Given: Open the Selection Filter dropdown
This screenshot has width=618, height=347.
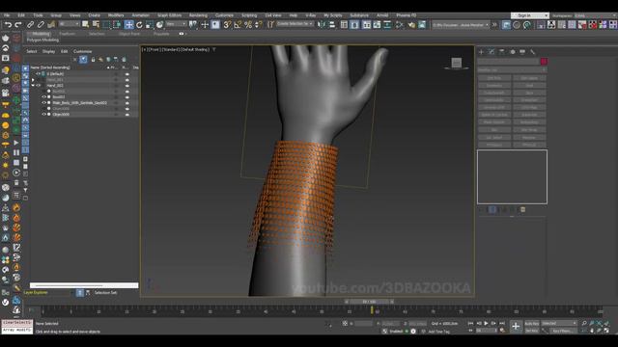Looking at the screenshot, I should [69, 24].
